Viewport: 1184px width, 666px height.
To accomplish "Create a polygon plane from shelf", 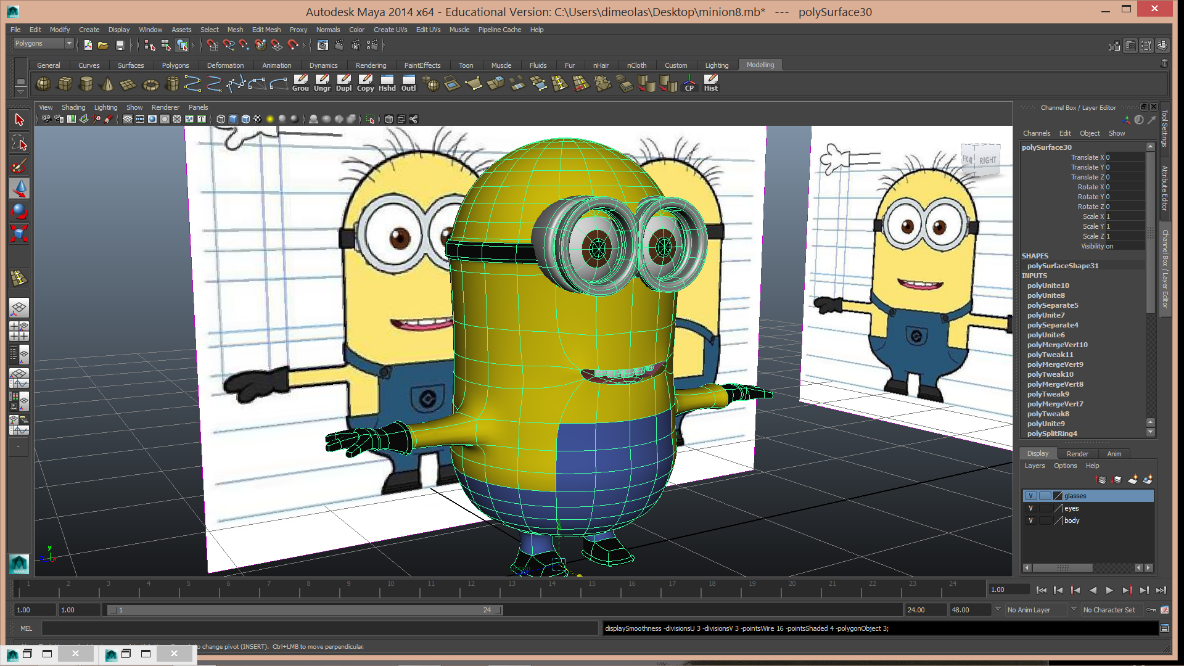I will [128, 83].
